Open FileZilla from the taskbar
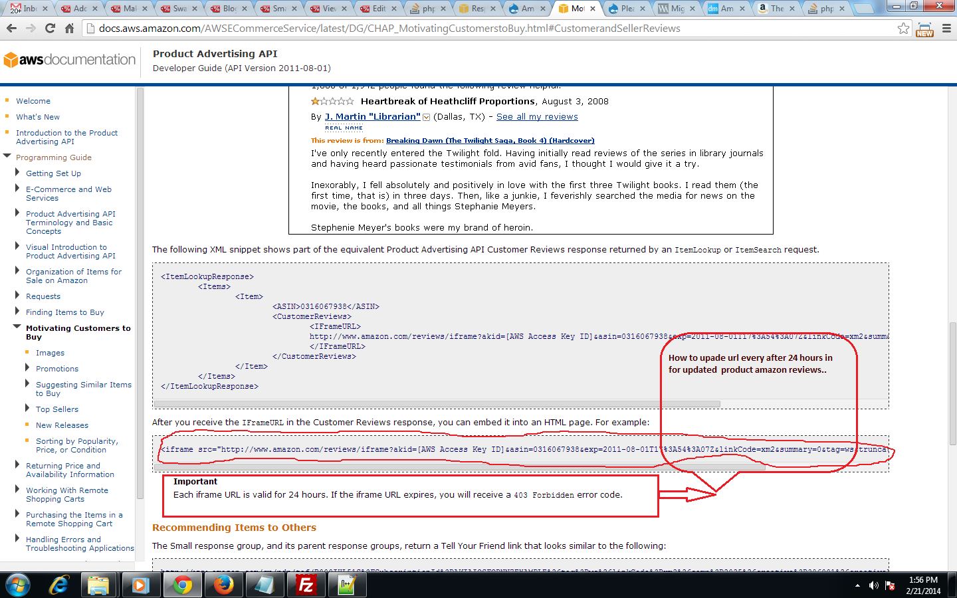Screen dimensions: 957x598 (x=306, y=585)
